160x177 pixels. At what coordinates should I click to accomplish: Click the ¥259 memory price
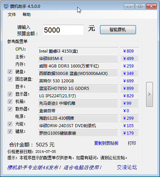(x=129, y=66)
